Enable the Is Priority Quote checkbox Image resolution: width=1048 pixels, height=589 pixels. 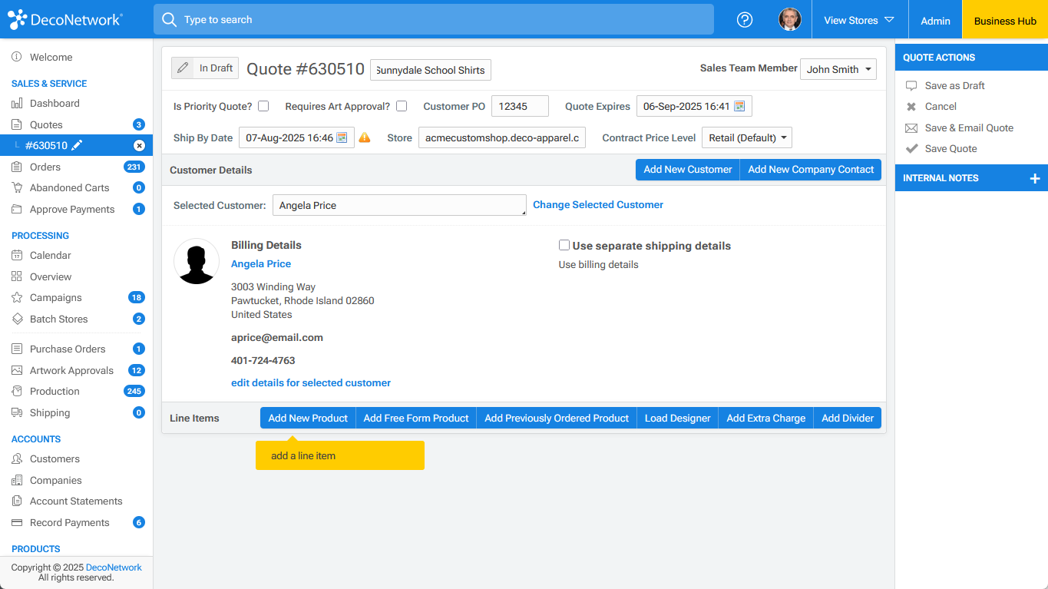point(263,107)
